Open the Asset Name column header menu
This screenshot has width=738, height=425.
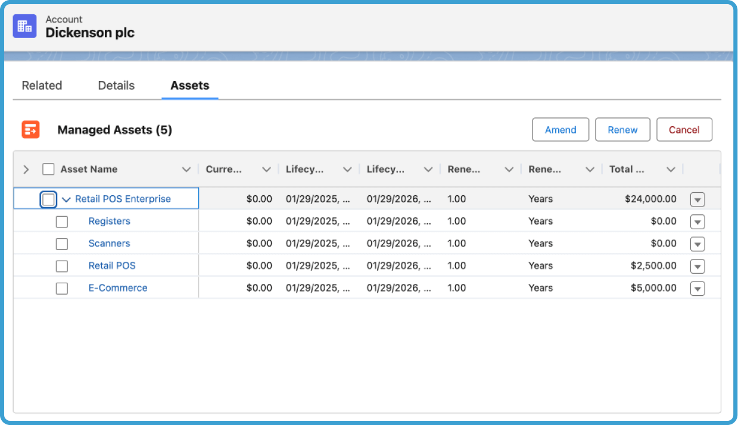click(186, 169)
